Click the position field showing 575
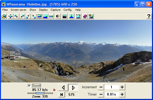Screen dimensions: 153x100 71,94
